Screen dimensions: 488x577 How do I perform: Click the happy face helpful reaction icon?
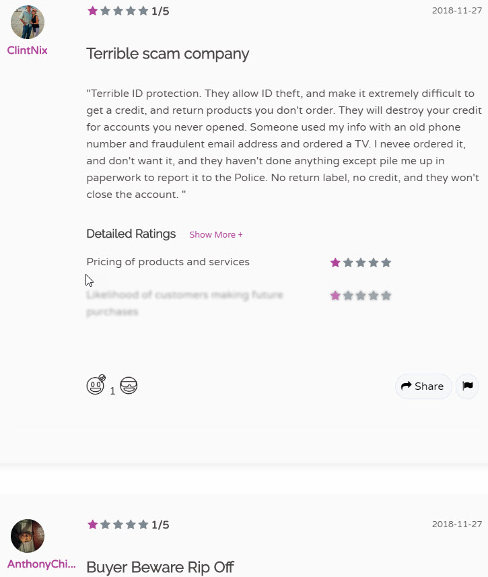96,385
